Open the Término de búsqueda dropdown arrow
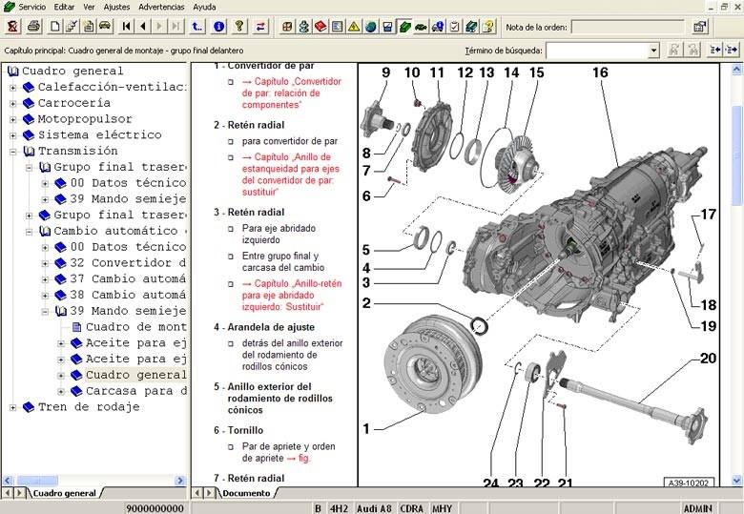The image size is (744, 514). (x=653, y=51)
